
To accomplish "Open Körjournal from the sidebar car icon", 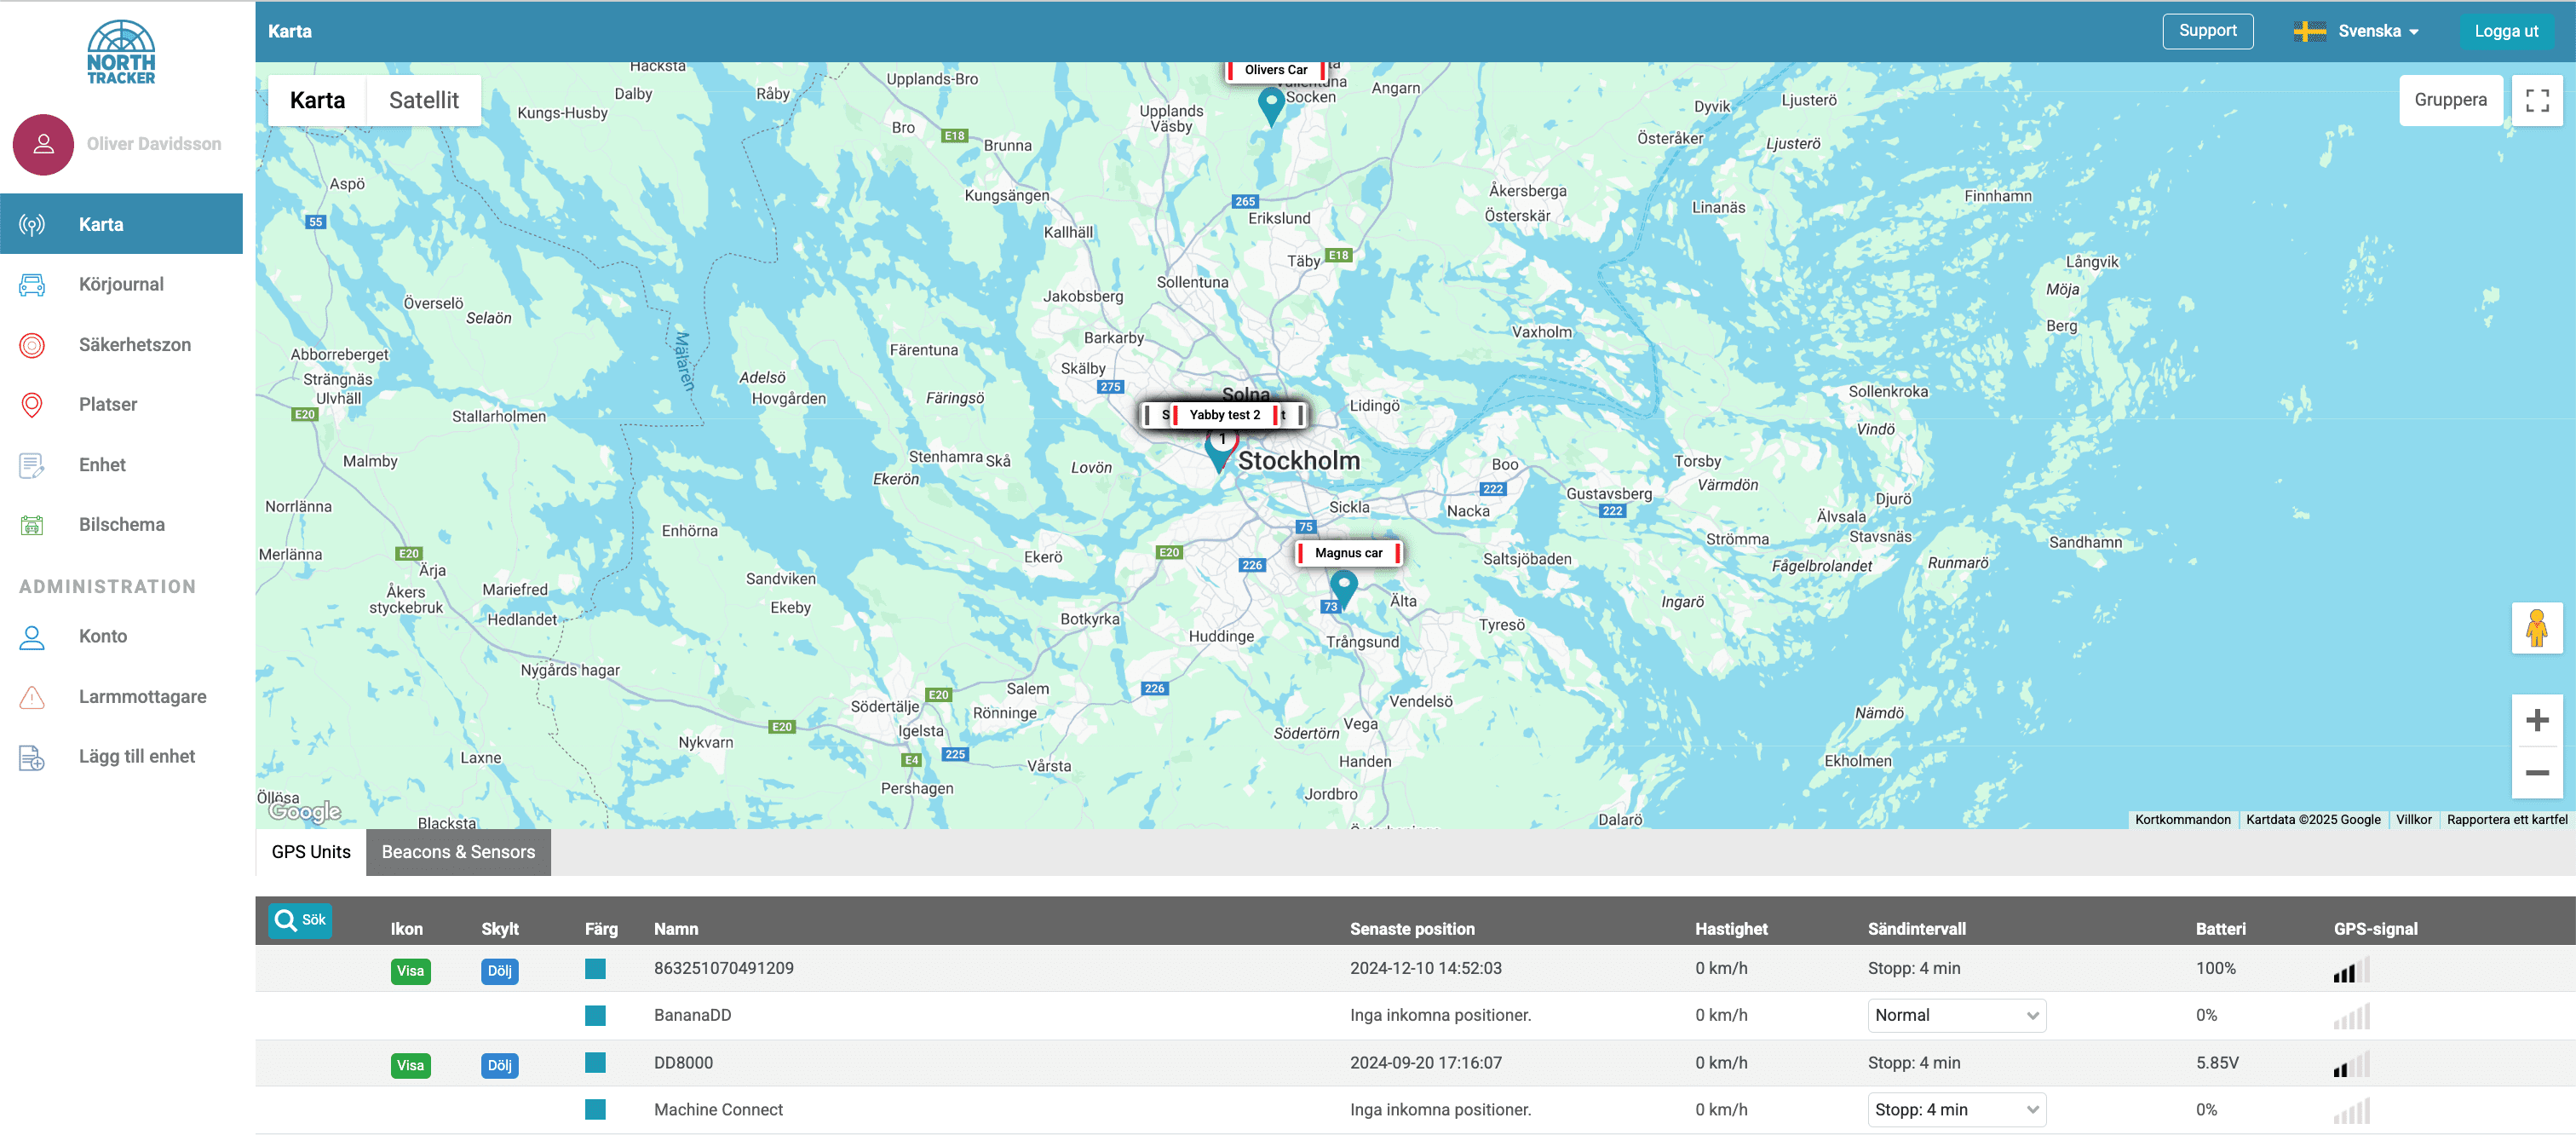I will [32, 285].
